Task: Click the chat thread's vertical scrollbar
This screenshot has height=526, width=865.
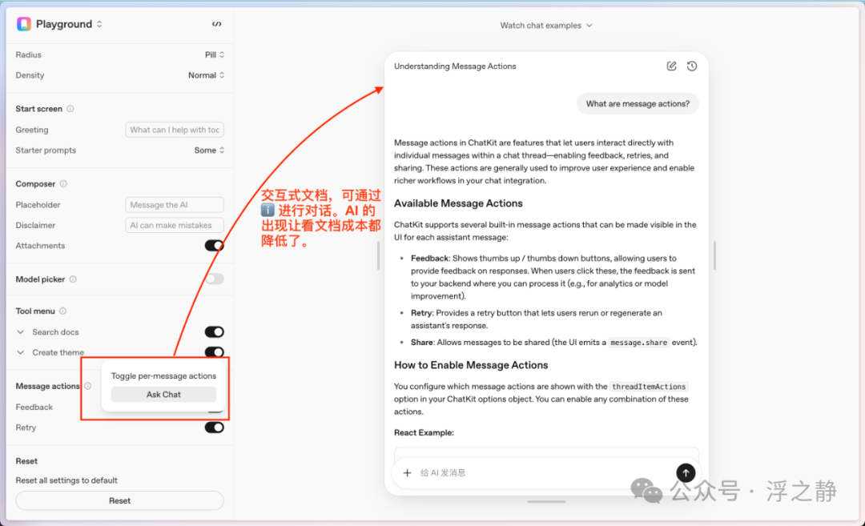Action: point(714,255)
